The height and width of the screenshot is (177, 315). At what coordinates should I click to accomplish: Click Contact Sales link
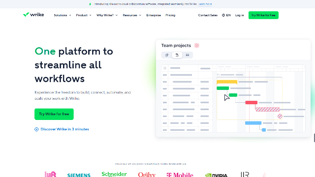pyautogui.click(x=208, y=15)
